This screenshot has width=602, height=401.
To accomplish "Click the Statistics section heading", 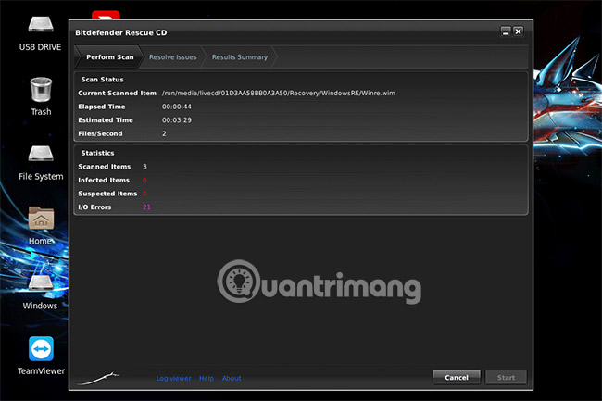I will pos(97,153).
